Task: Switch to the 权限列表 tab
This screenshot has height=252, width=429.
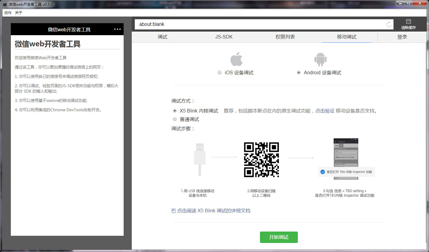Action: point(285,37)
